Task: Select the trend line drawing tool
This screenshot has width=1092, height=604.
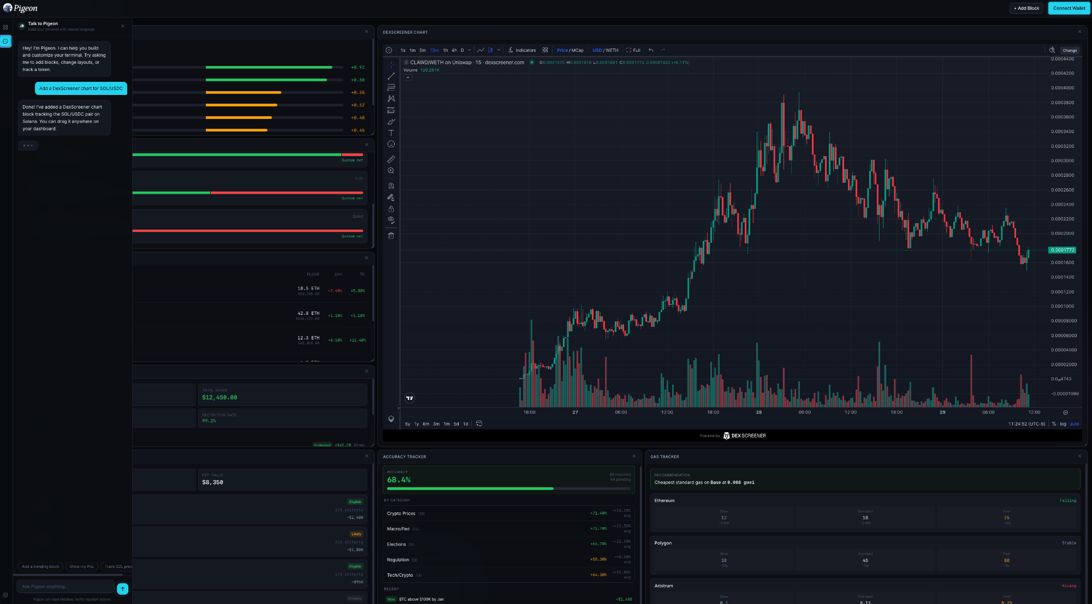Action: (391, 76)
